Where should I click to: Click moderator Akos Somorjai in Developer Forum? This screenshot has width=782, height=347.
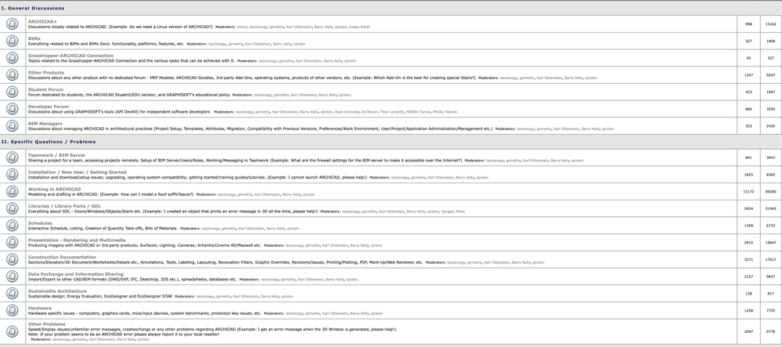[x=348, y=112]
